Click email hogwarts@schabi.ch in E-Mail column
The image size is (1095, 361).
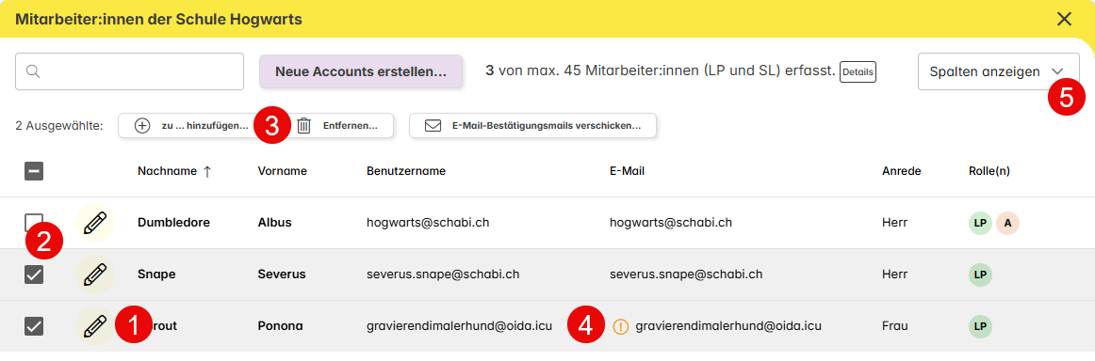(670, 223)
